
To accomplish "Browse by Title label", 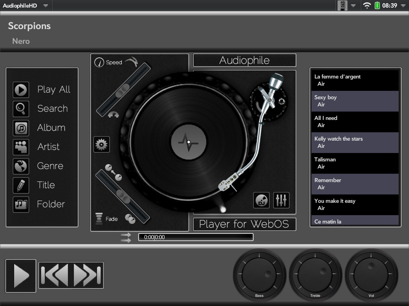I will pos(46,185).
